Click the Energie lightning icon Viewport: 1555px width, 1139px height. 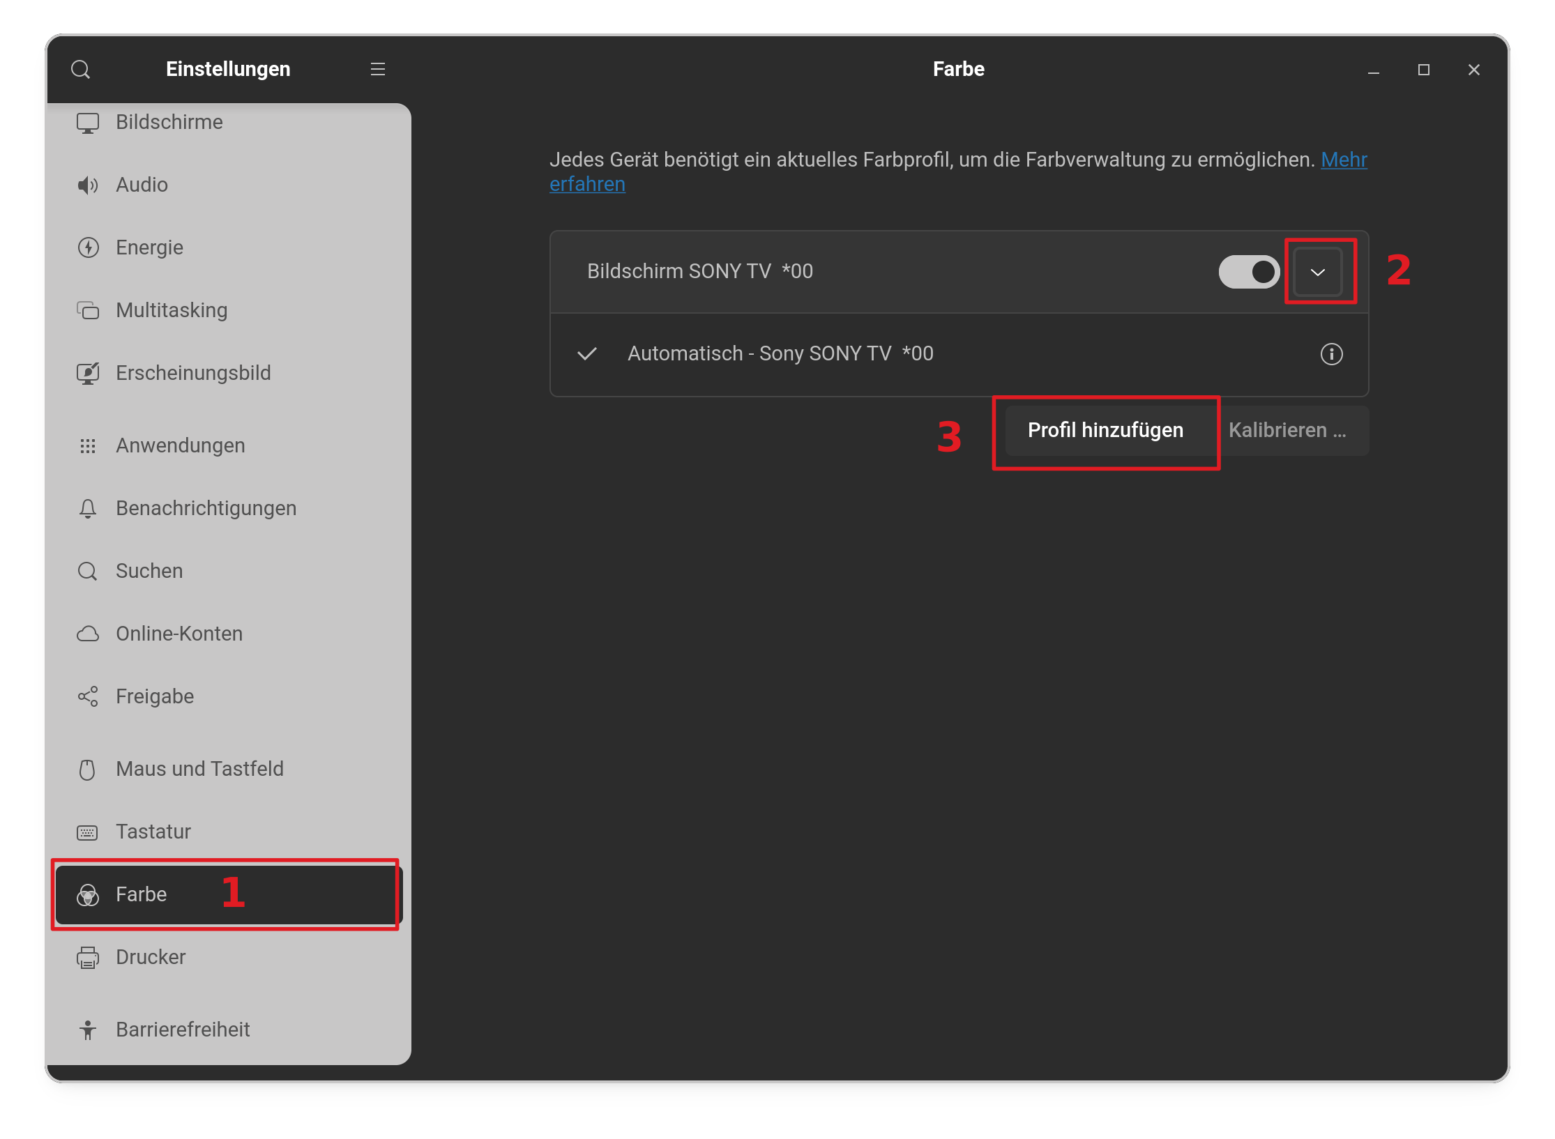88,248
